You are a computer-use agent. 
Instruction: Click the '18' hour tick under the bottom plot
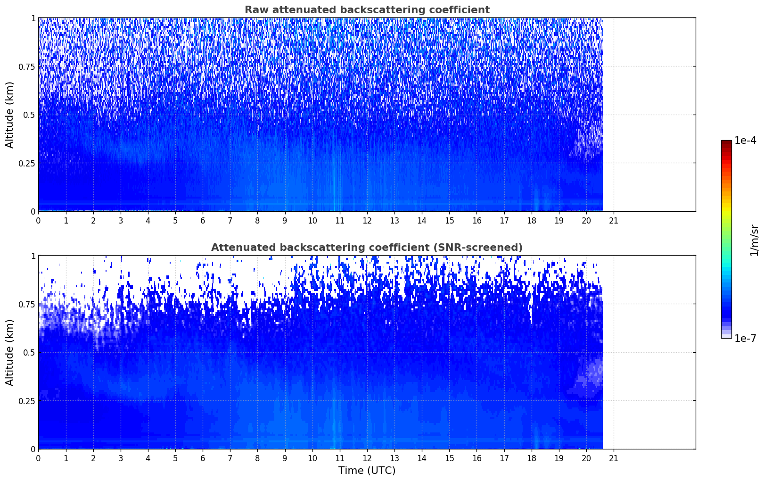click(x=532, y=458)
